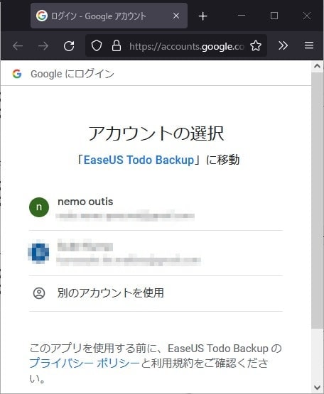Reload the page with refresh icon

pyautogui.click(x=69, y=46)
